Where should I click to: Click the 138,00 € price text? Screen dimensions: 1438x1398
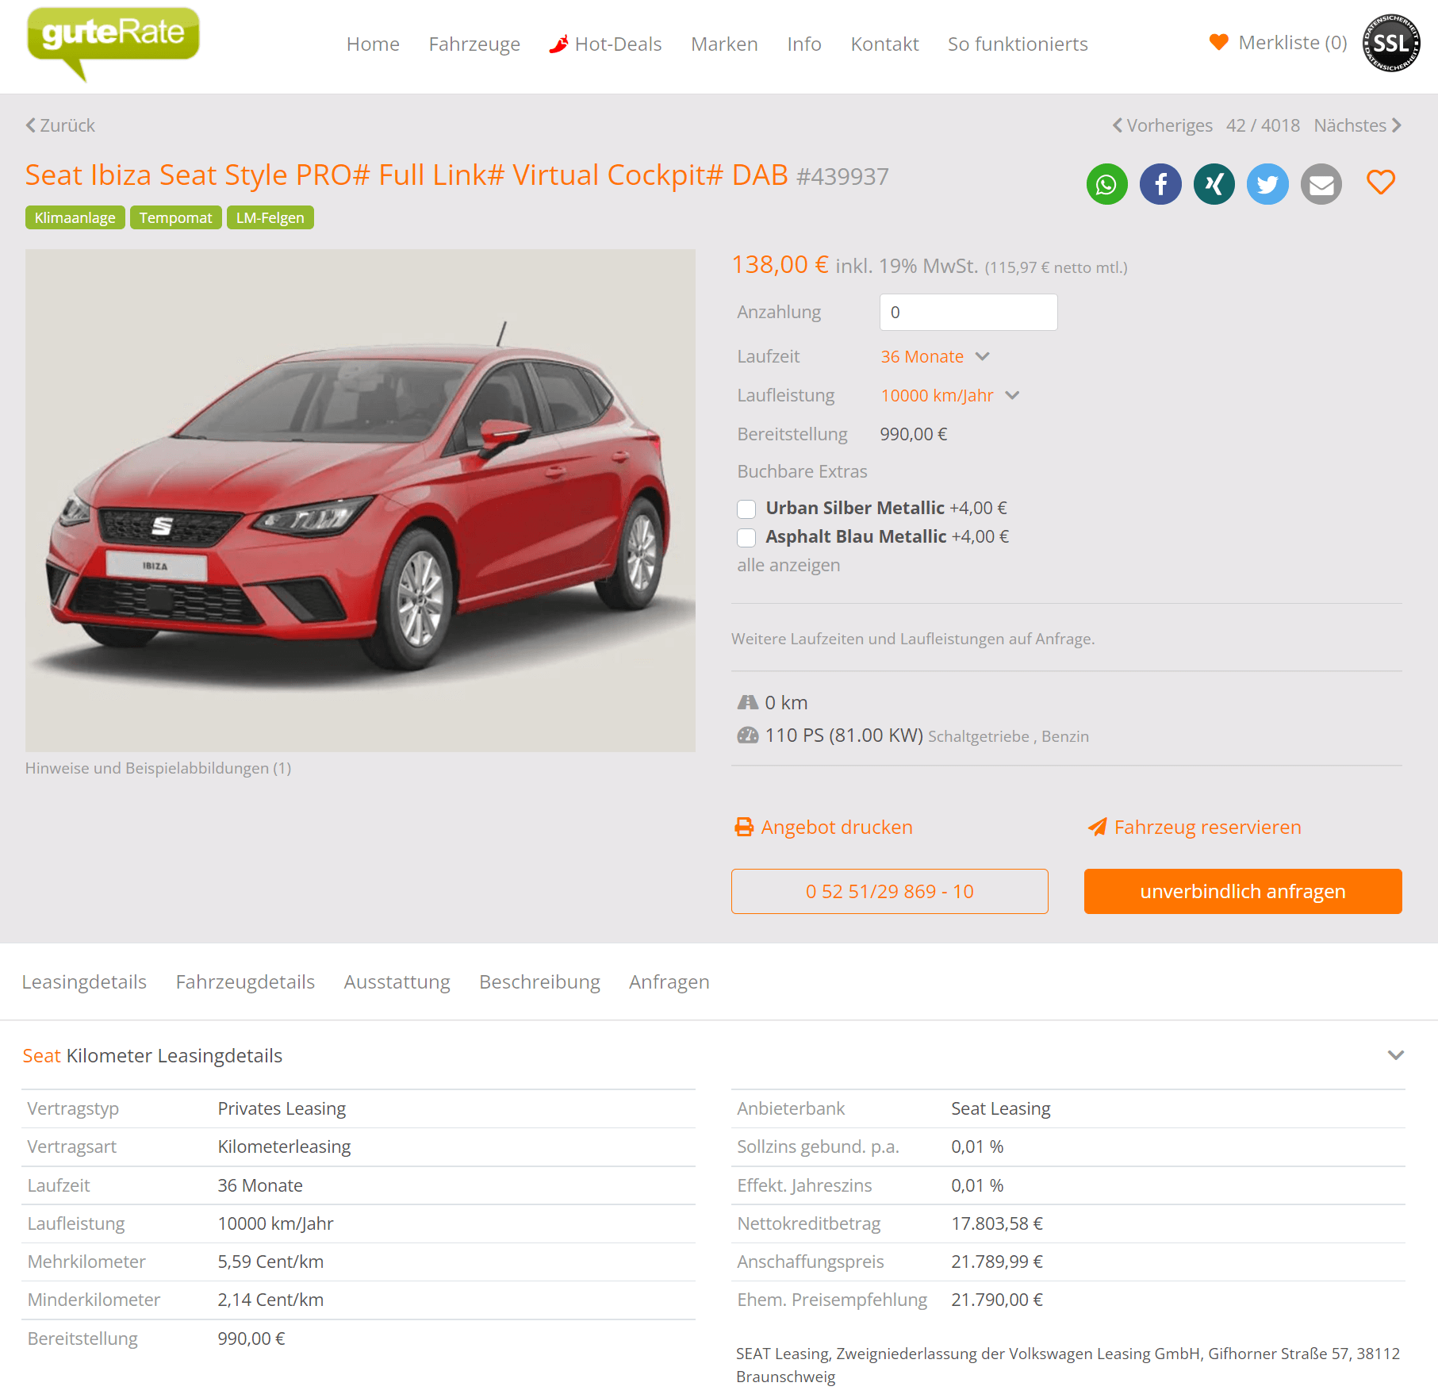click(780, 264)
